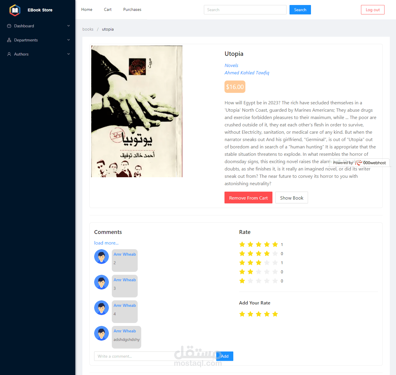
Task: Click Remove From Cart button
Action: pyautogui.click(x=248, y=198)
